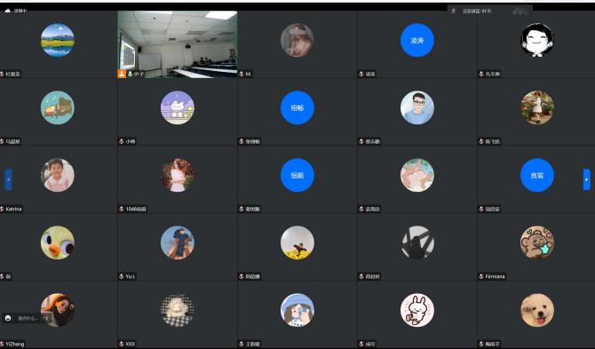
Task: Click the now-speaking indicator at top right
Action: (490, 11)
